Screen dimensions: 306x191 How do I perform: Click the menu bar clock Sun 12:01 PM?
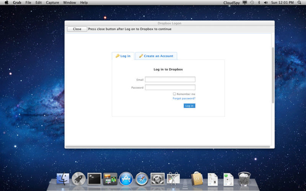click(x=282, y=3)
